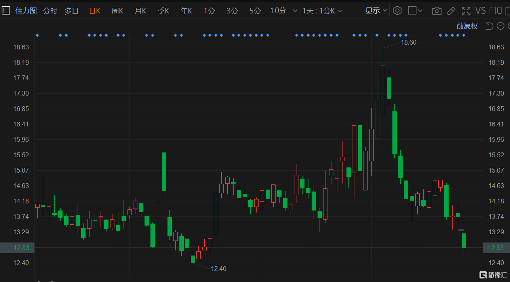Image resolution: width=510 pixels, height=282 pixels.
Task: Click the chart style square icon
Action: (412, 11)
